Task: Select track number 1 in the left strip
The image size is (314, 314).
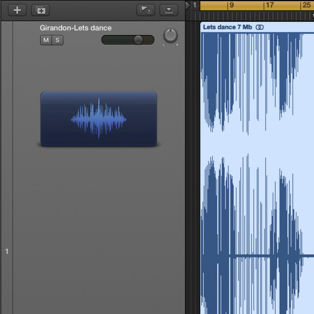Action: (7, 251)
